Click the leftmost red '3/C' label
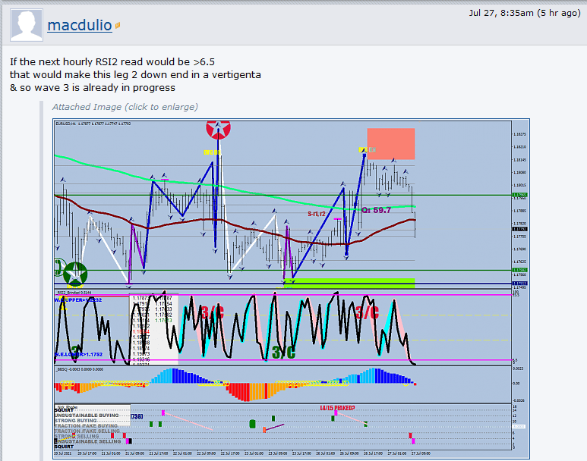 pos(212,312)
